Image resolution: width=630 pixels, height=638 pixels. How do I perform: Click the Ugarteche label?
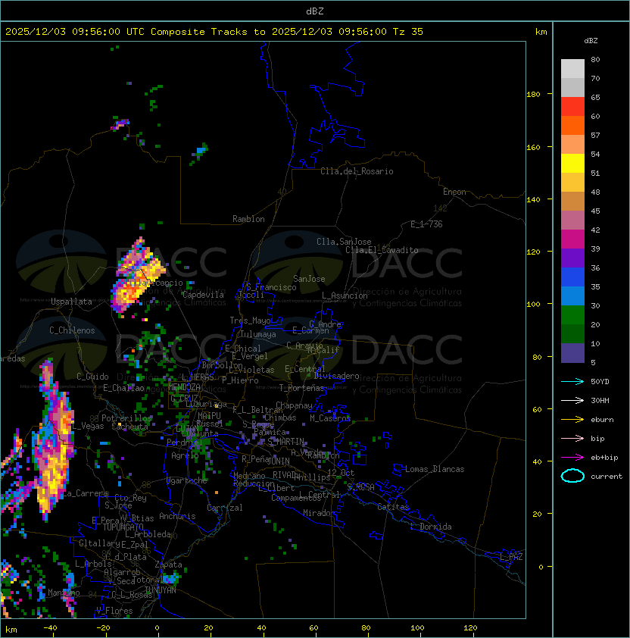click(x=187, y=480)
